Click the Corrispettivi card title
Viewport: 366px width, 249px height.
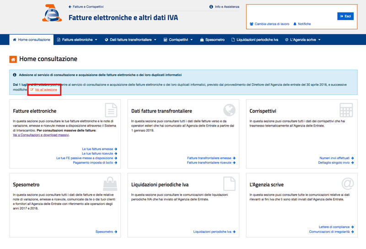coord(263,111)
